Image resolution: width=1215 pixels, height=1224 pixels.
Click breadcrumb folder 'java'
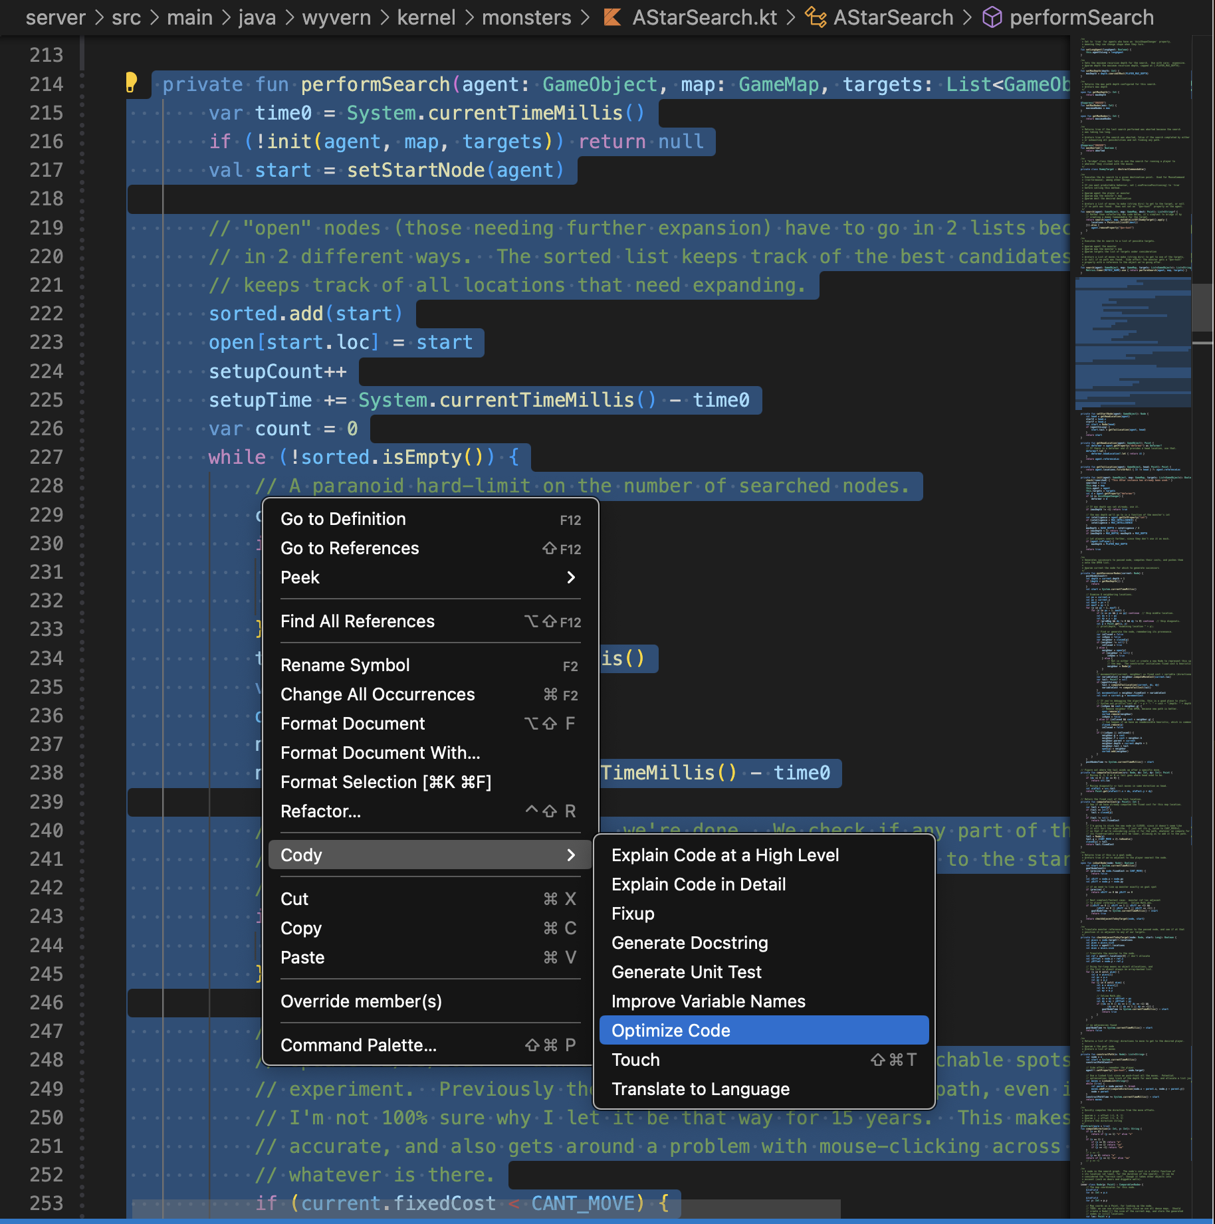tap(257, 17)
